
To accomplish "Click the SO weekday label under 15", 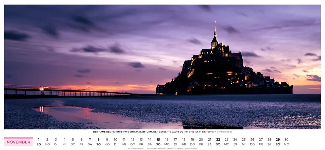I will tap(158, 144).
